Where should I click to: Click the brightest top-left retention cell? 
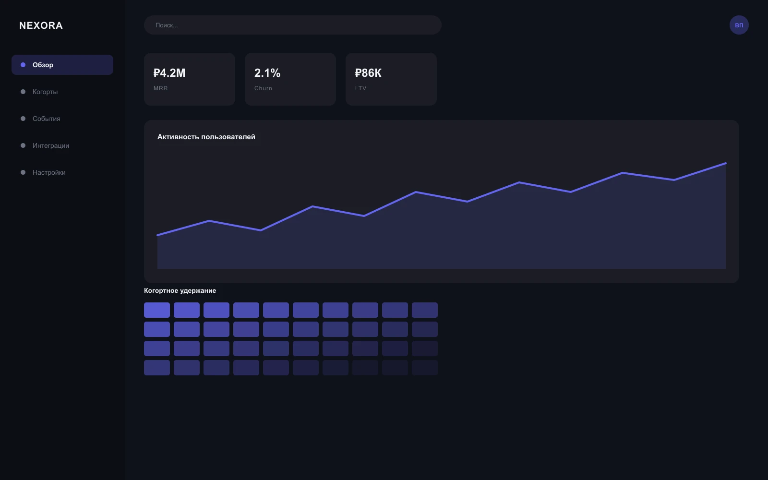click(x=157, y=310)
